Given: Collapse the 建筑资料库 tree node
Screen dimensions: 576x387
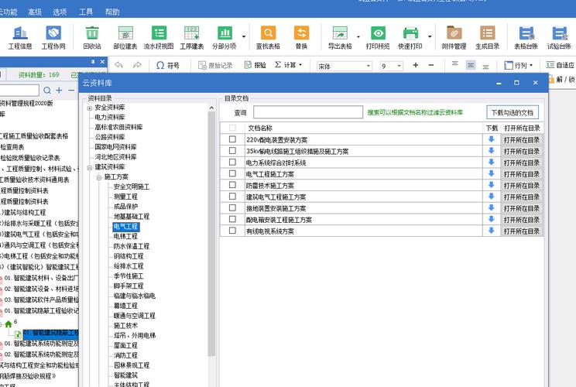Looking at the screenshot, I should (89, 167).
